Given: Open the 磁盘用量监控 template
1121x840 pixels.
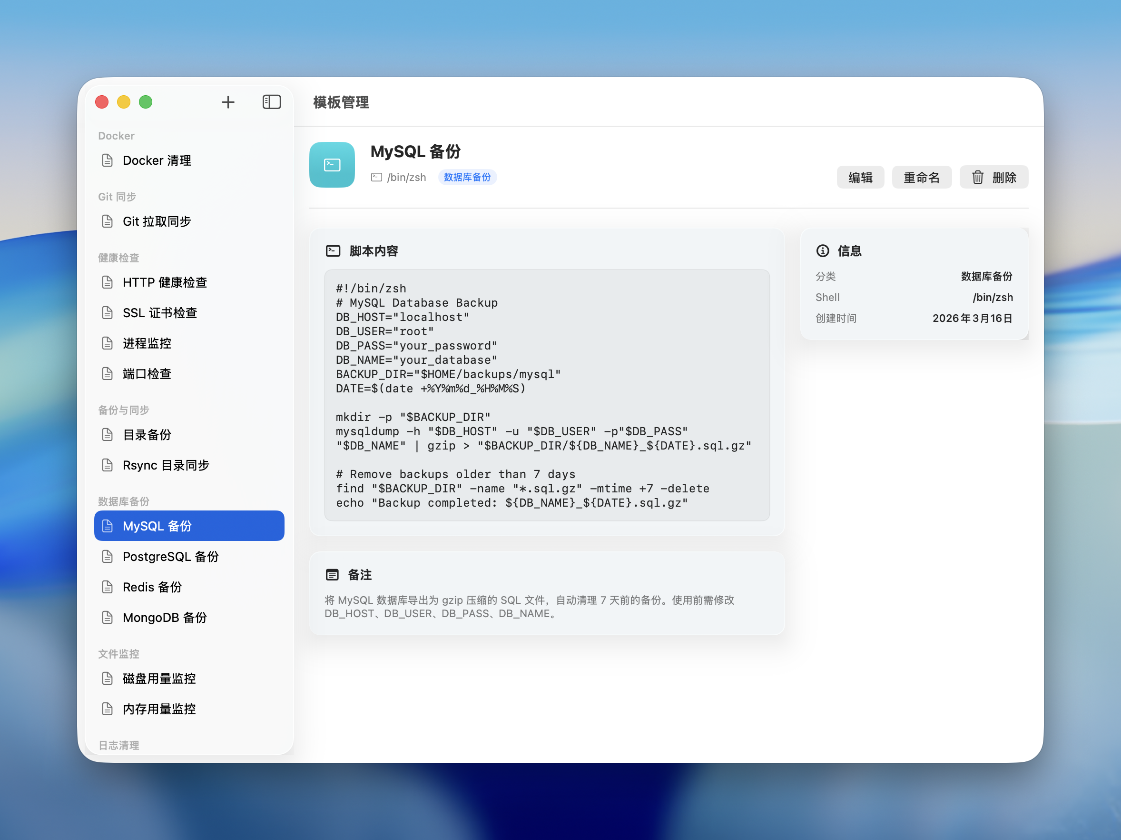Looking at the screenshot, I should (x=159, y=678).
